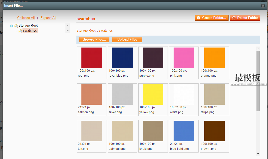The height and width of the screenshot is (159, 268).
Task: Select the orange swatch thumbnail
Action: tap(215, 58)
